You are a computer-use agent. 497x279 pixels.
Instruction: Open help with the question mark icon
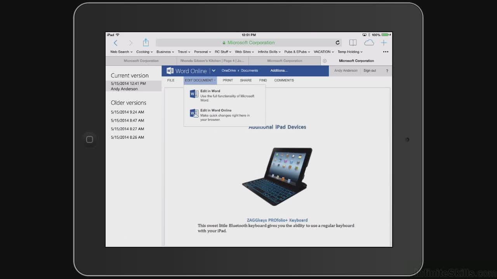[x=387, y=71]
